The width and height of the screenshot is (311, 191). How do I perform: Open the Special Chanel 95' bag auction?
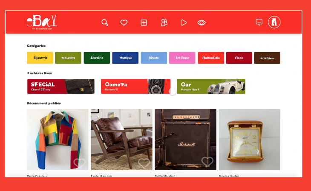click(x=61, y=86)
